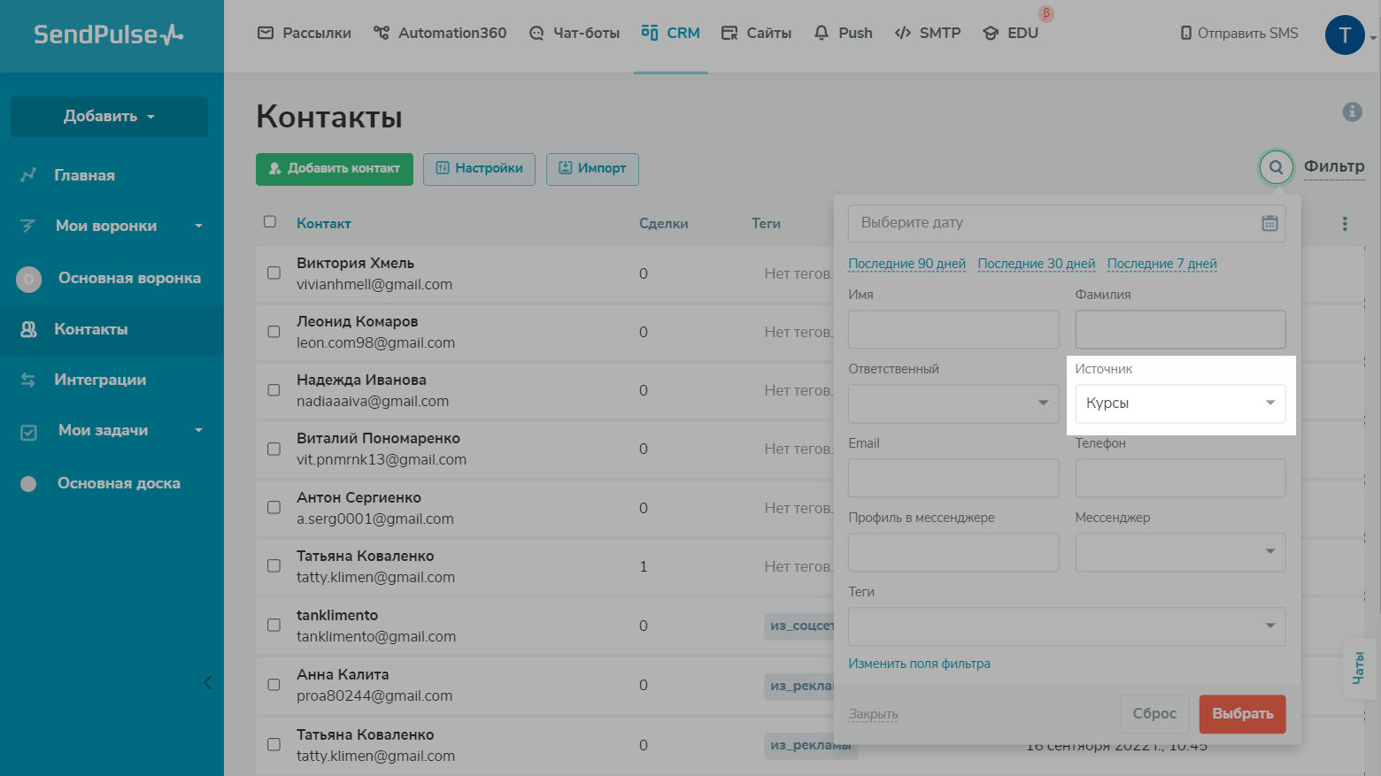This screenshot has width=1381, height=776.
Task: Click the Добавить контакт green button
Action: coord(334,168)
